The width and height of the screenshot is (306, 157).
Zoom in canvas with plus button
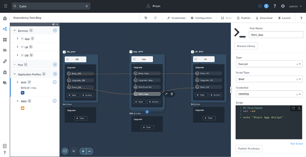[x=83, y=151]
